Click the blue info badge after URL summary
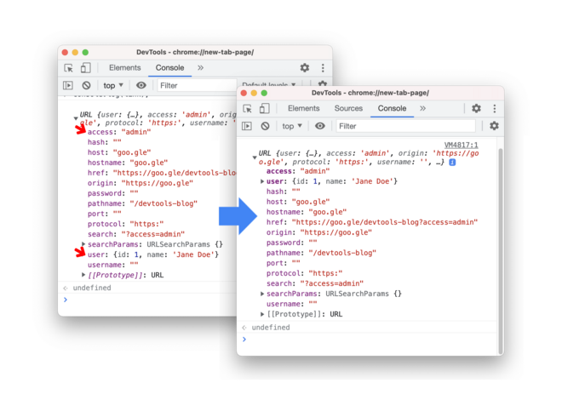The height and width of the screenshot is (394, 562). pos(452,162)
